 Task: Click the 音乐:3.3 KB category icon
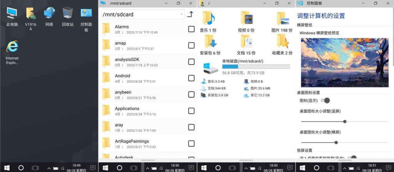[x=203, y=81]
